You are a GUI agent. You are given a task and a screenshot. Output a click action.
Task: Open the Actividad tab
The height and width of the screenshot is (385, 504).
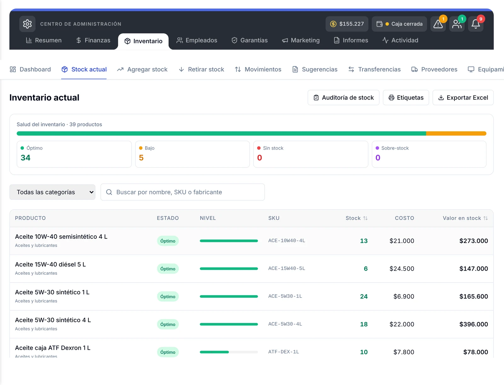400,40
